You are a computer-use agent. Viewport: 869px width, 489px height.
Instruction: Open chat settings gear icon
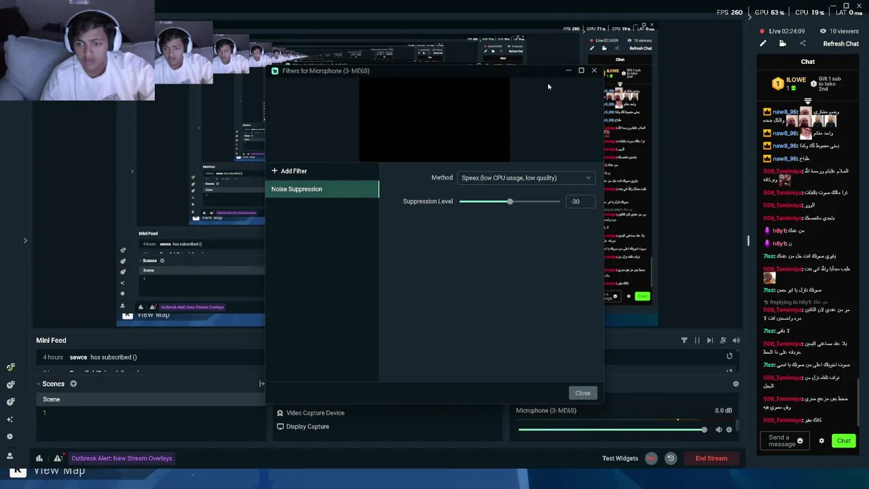coord(821,441)
